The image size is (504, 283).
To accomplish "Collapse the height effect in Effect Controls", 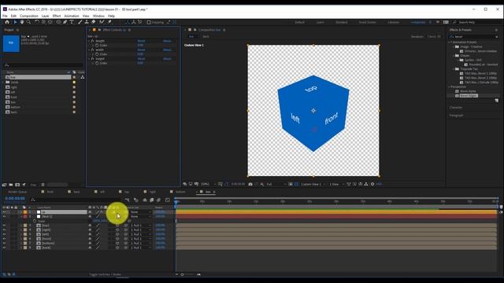I will click(x=89, y=59).
